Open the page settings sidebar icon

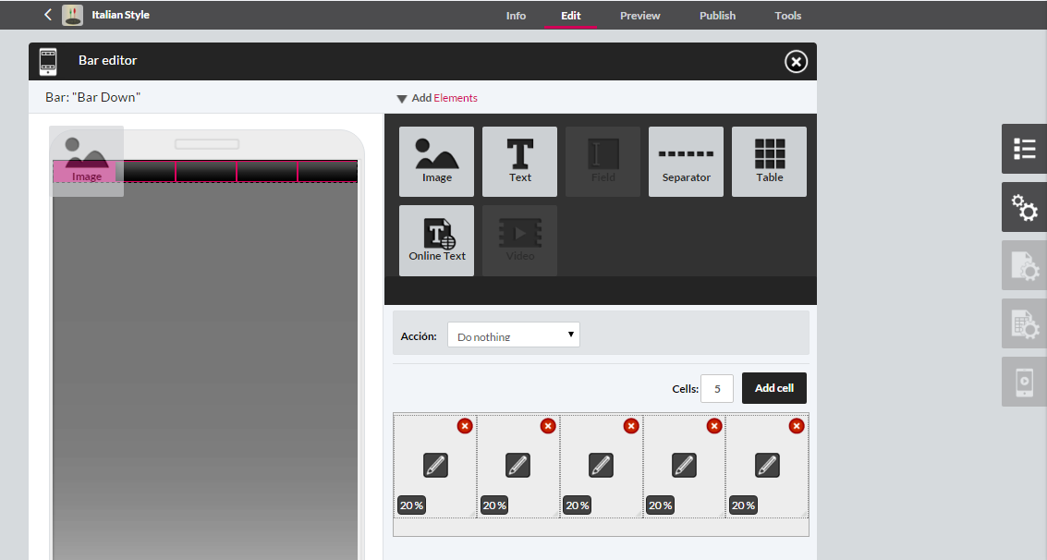click(x=1024, y=265)
